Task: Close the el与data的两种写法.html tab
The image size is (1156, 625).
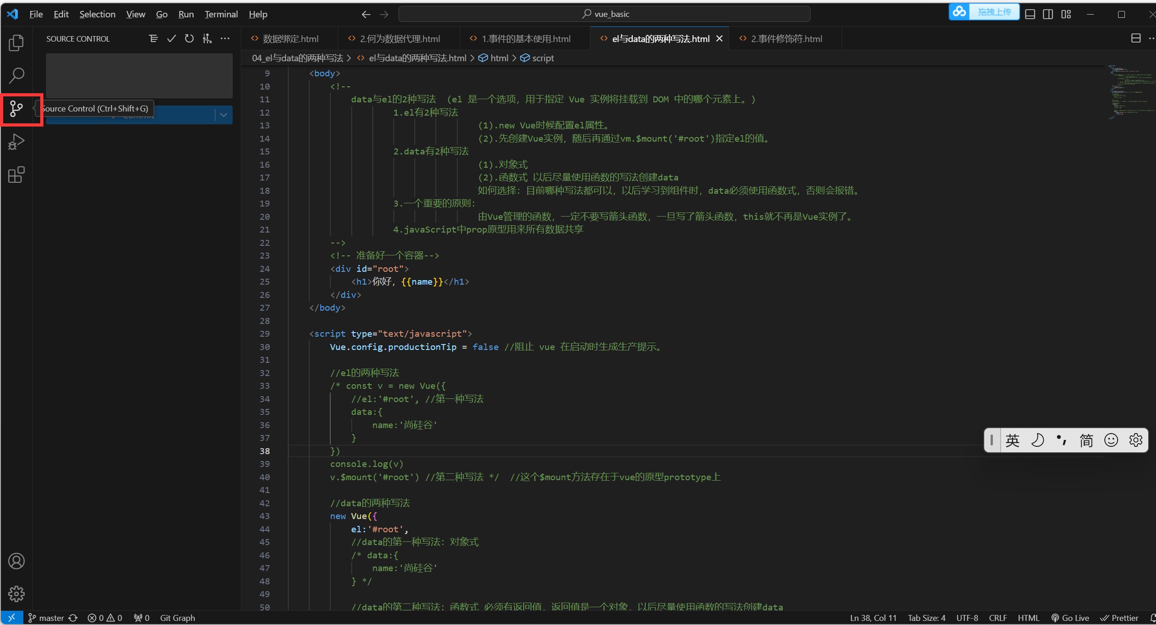Action: (720, 39)
